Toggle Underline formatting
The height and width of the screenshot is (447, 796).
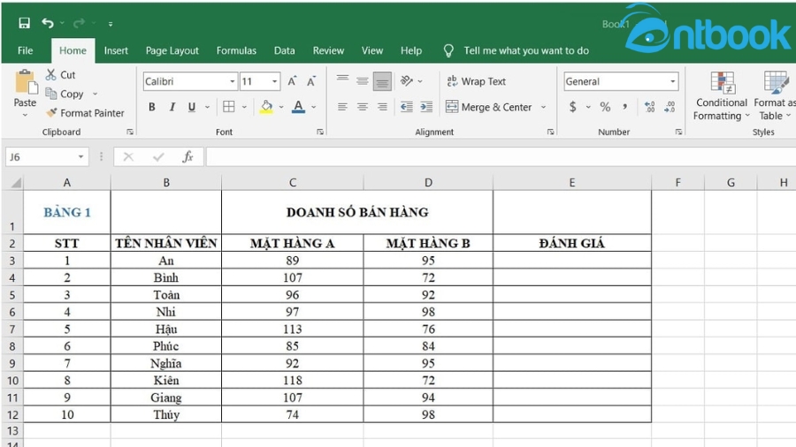coord(191,107)
